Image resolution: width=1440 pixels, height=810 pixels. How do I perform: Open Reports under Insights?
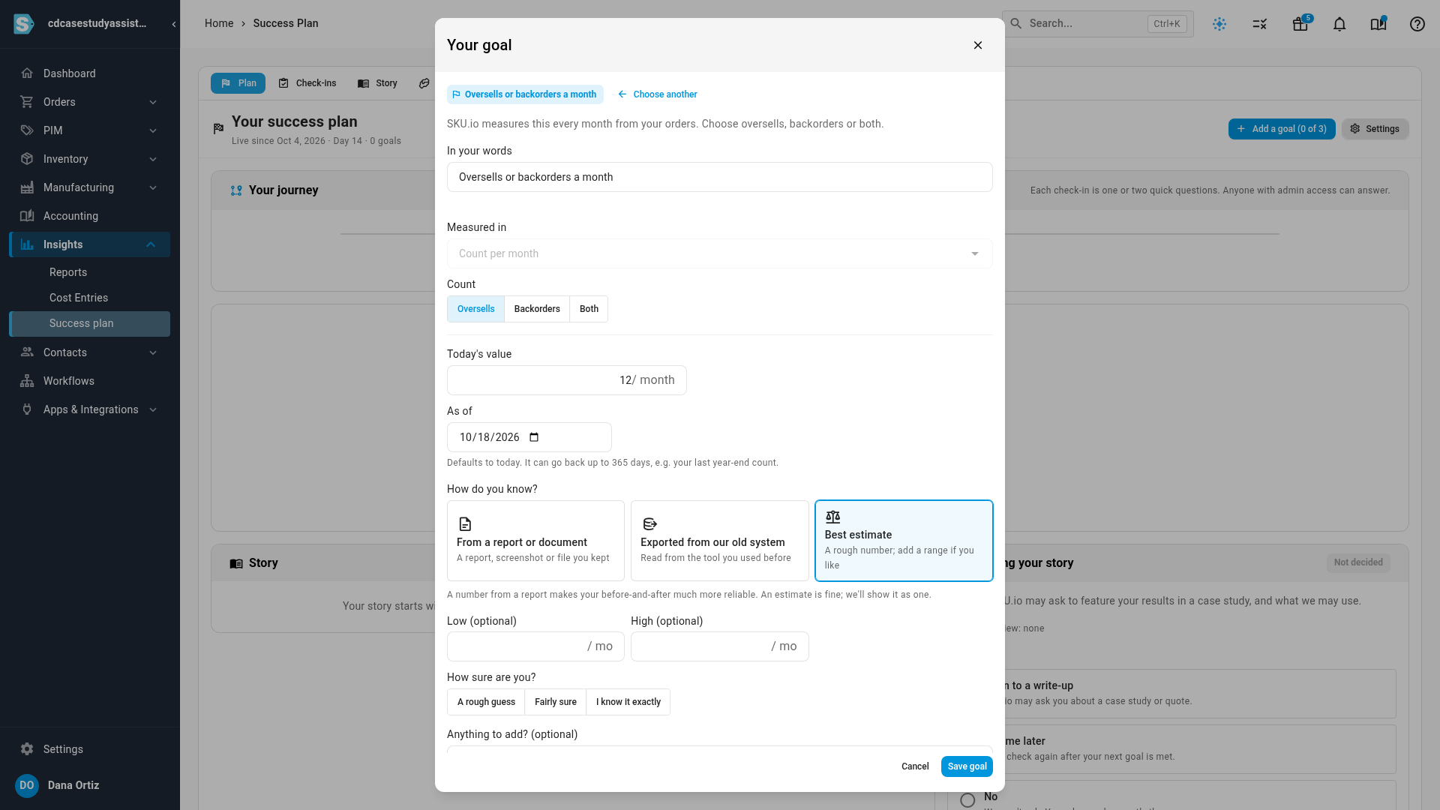(68, 272)
